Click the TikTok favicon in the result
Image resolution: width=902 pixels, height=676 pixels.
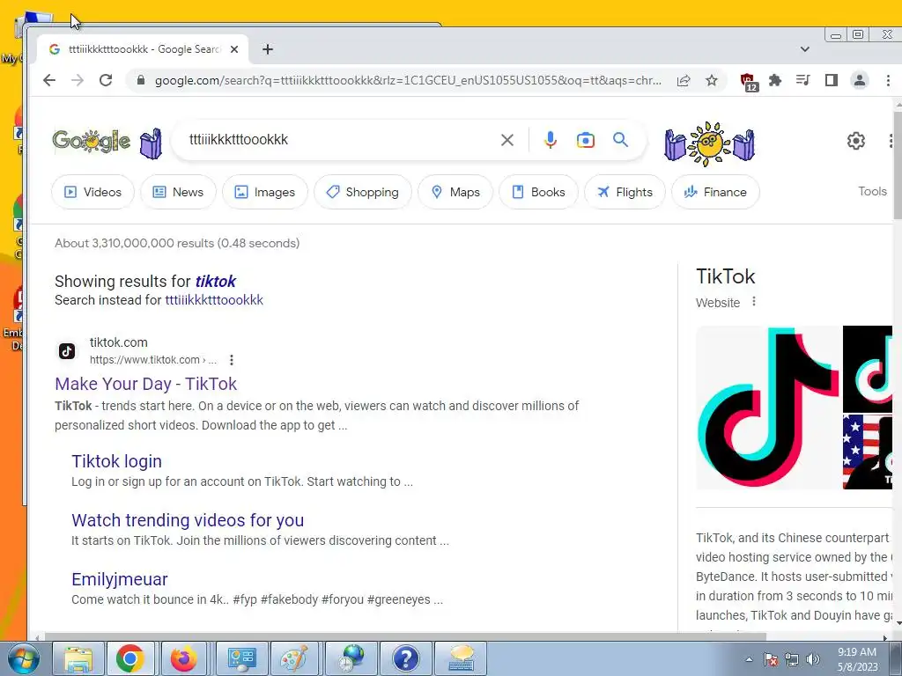click(x=67, y=350)
